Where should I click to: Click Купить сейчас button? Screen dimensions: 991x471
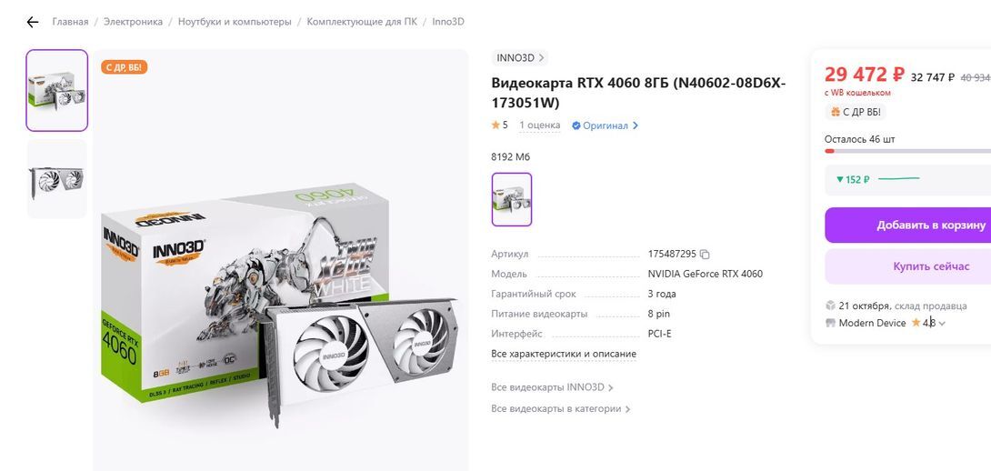[907, 266]
